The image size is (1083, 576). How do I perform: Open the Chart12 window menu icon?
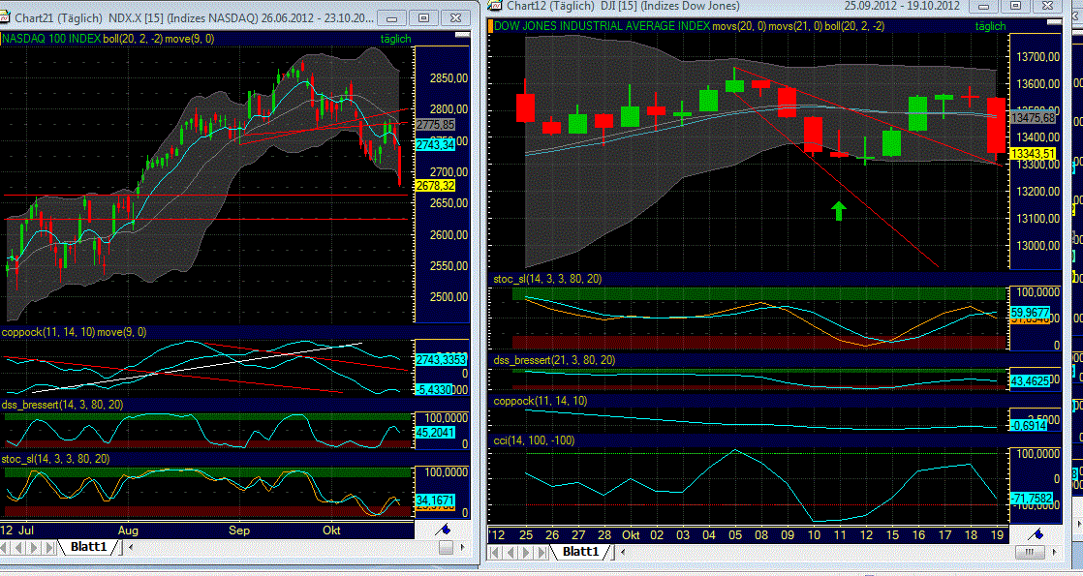point(496,7)
